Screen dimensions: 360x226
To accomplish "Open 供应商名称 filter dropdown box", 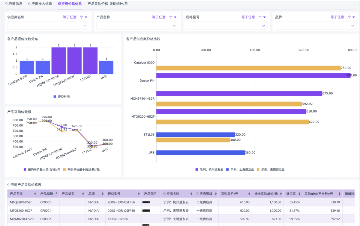I will point(48,26).
